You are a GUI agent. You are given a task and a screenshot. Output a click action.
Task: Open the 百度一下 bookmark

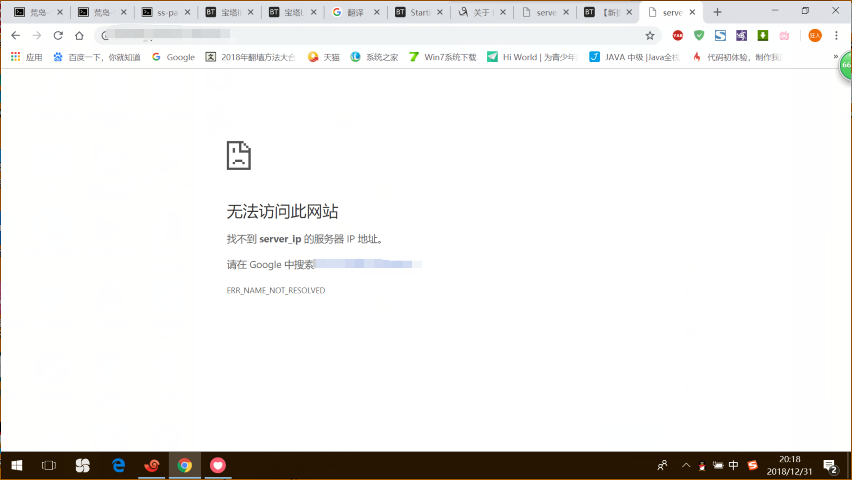click(97, 57)
